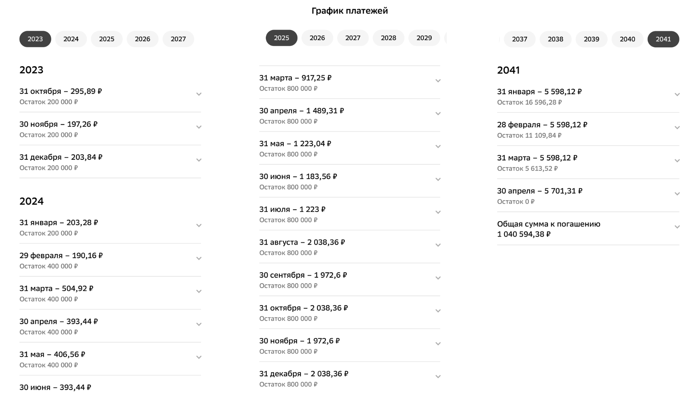Image resolution: width=698 pixels, height=393 pixels.
Task: Switch to the 2027 tab in left list
Action: click(178, 39)
